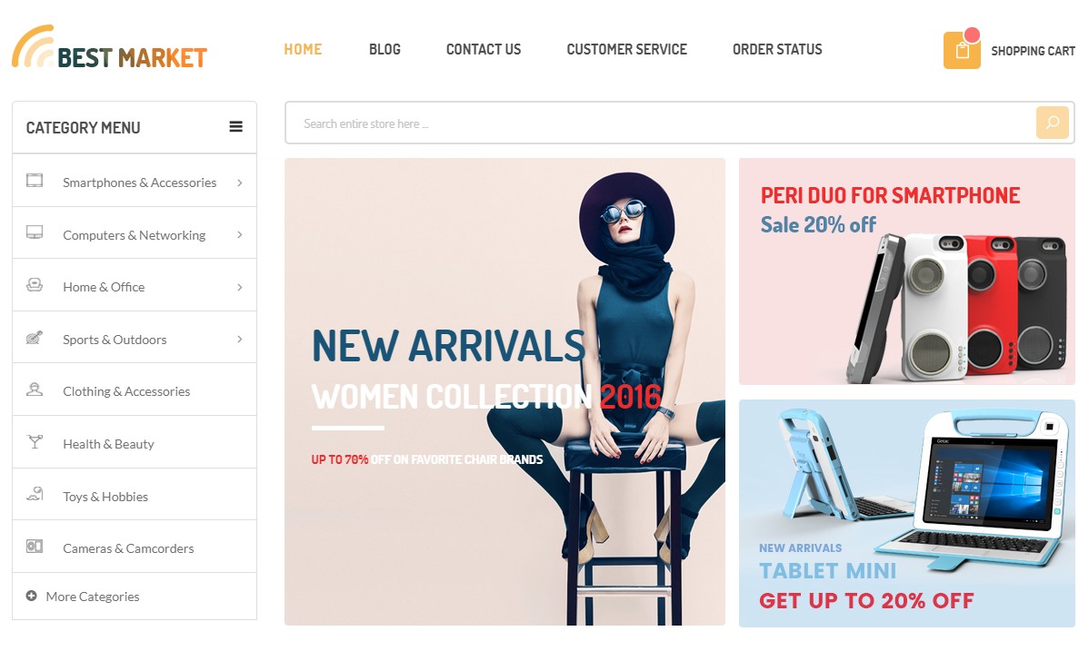
Task: Click the Best Market logo
Action: click(x=110, y=47)
